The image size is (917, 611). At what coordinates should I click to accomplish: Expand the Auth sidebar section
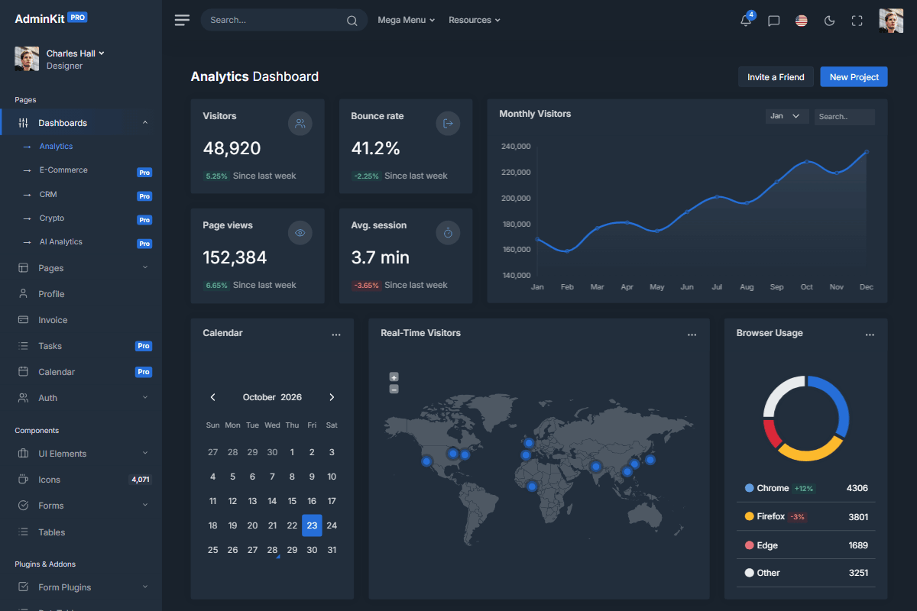(x=145, y=397)
